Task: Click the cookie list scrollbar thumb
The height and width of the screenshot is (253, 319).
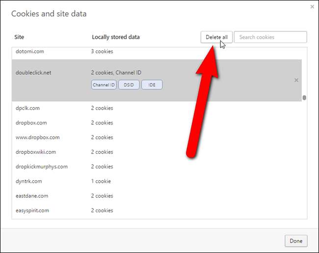Action: click(x=304, y=97)
